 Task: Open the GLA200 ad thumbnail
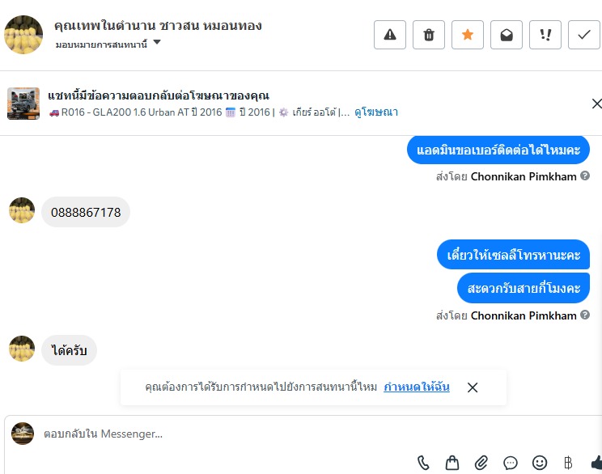pos(23,104)
